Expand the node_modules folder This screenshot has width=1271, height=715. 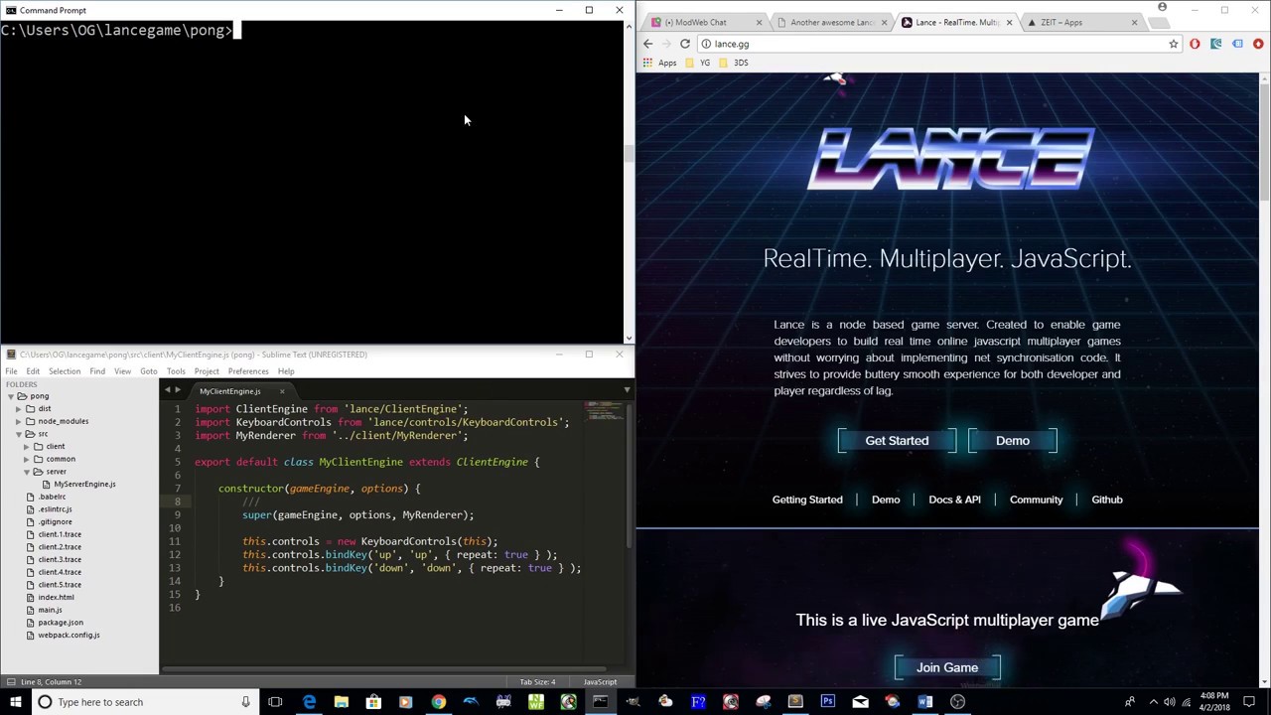click(x=18, y=421)
